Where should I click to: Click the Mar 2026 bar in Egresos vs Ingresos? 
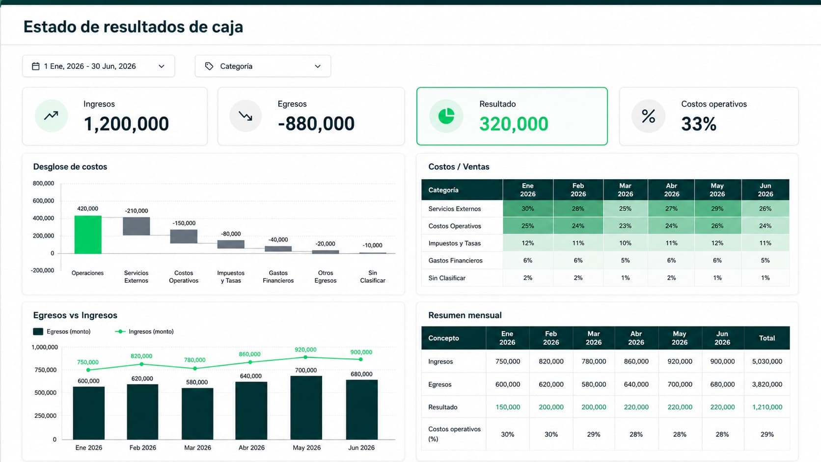[197, 414]
